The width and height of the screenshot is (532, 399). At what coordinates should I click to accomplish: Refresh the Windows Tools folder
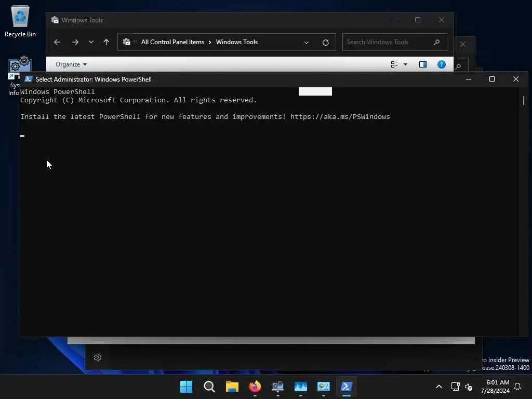point(325,43)
